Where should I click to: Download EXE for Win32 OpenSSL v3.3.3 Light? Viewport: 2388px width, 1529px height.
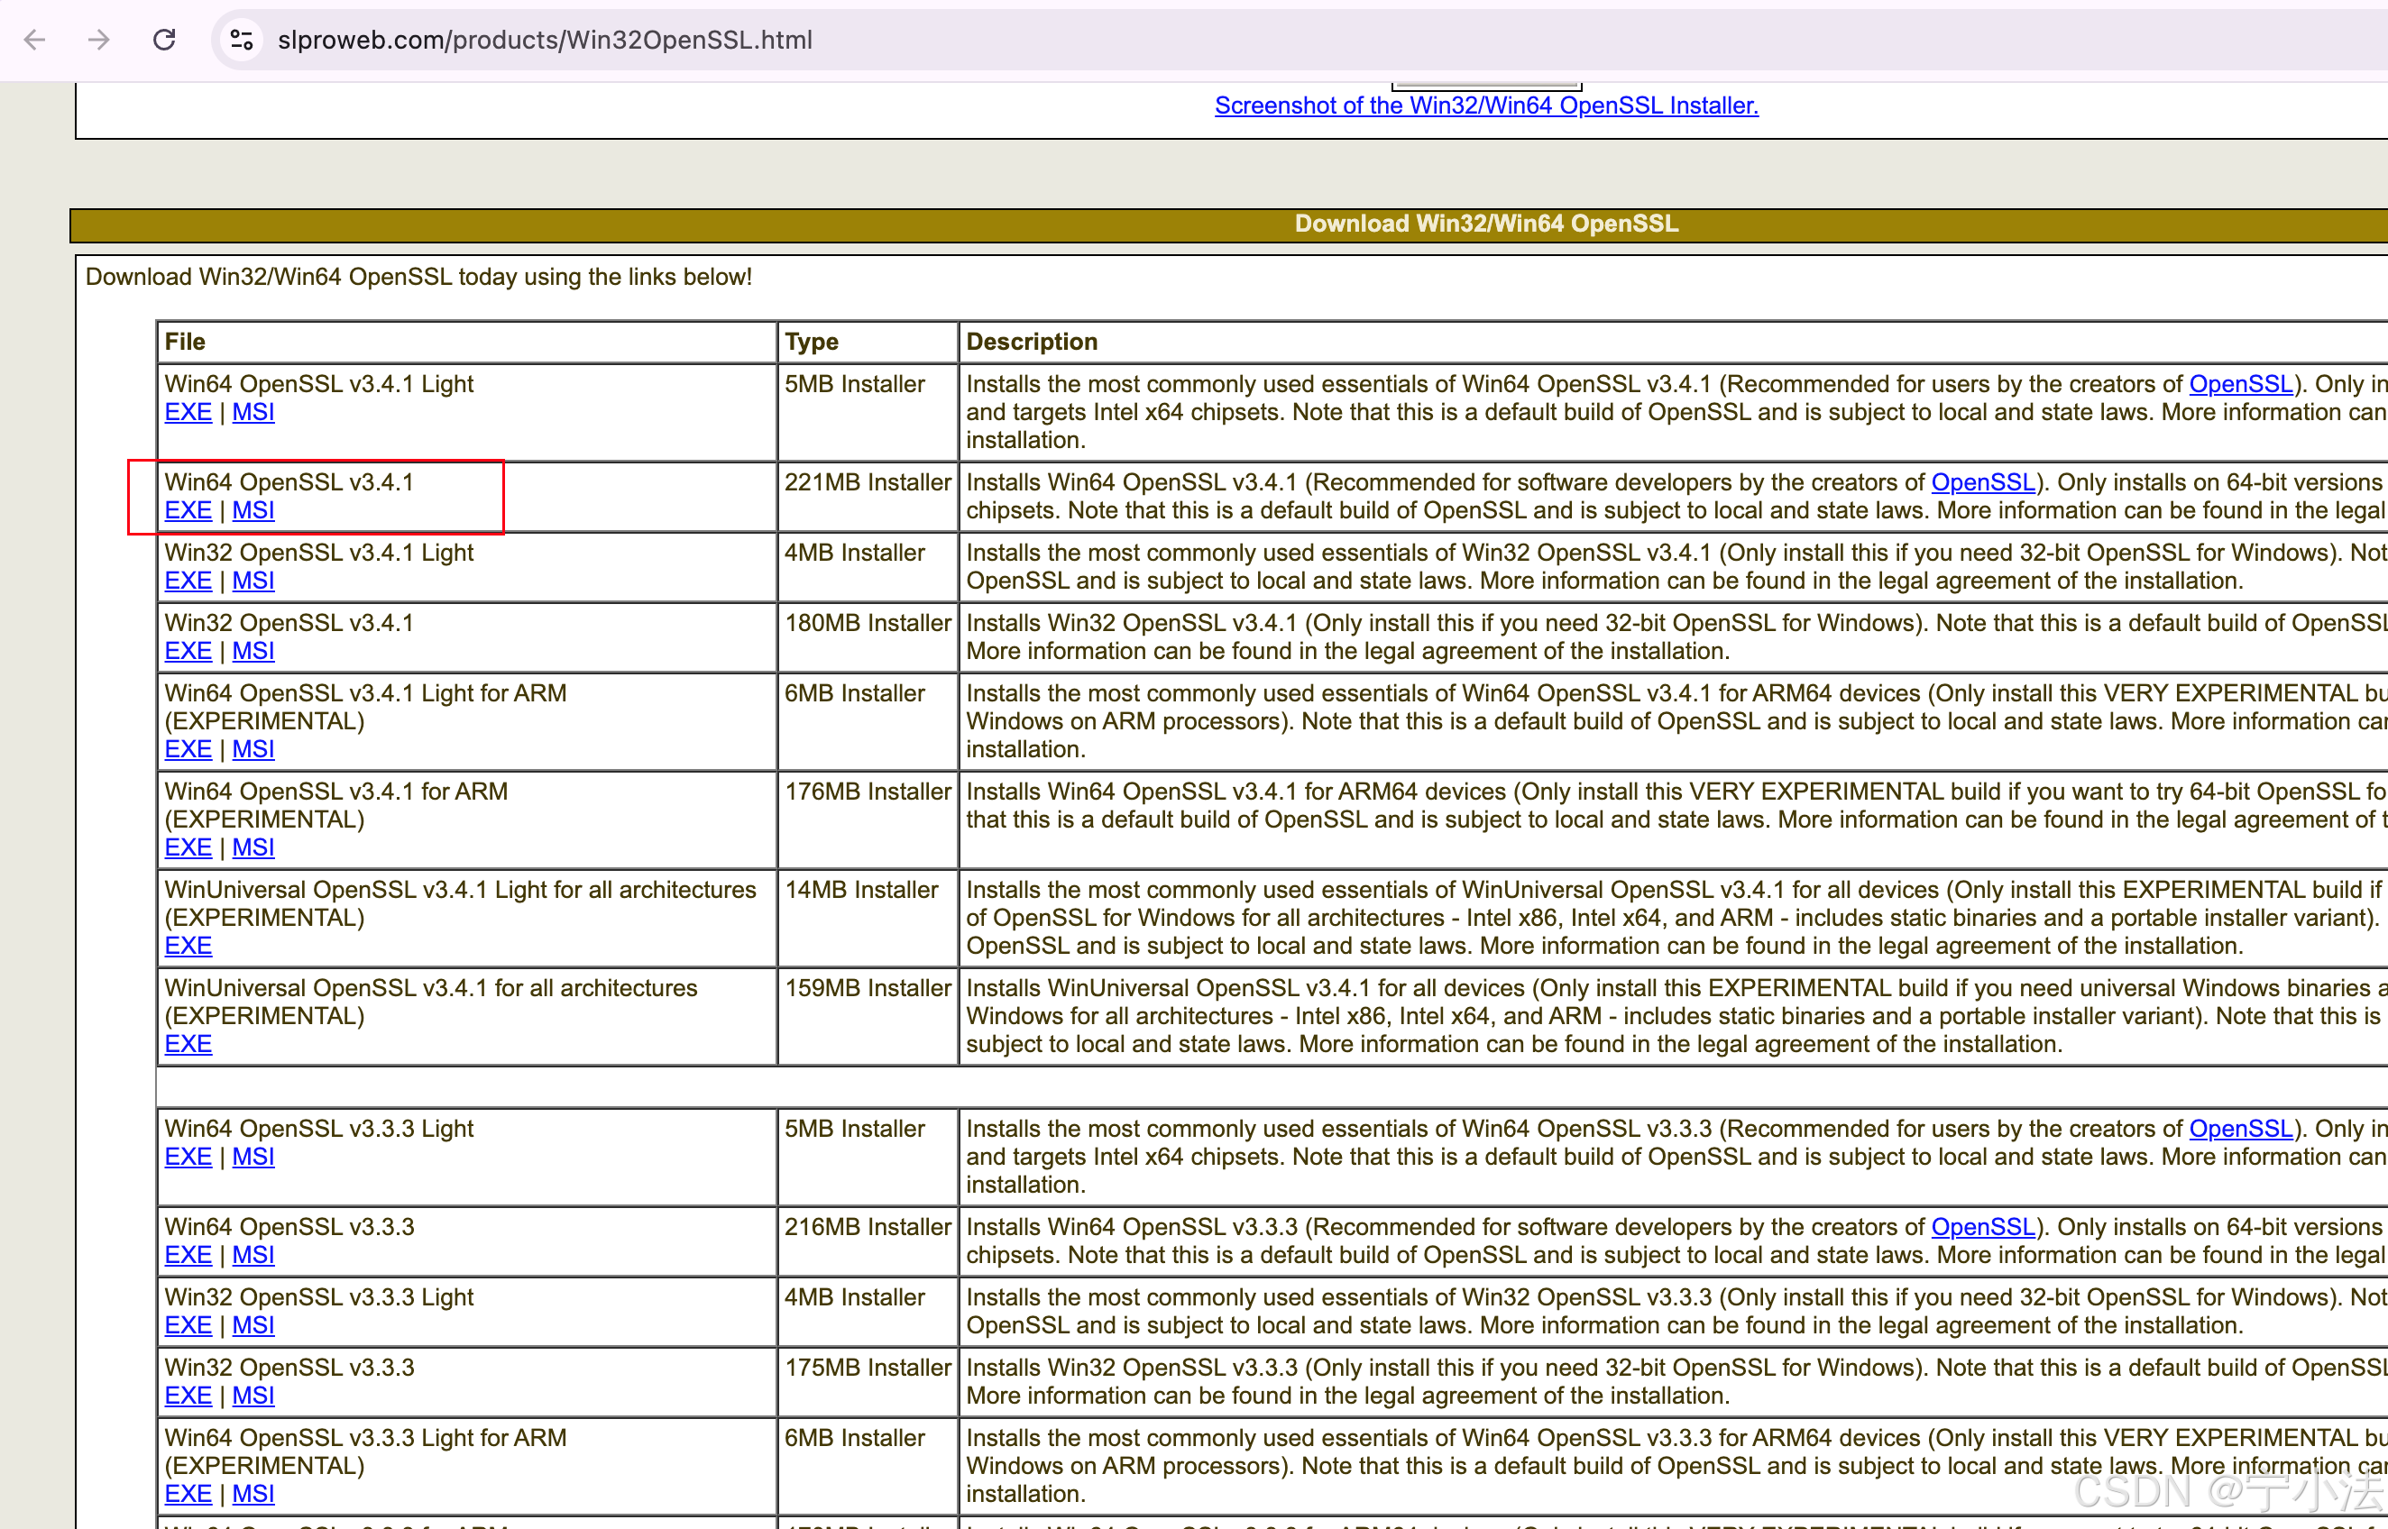click(188, 1325)
